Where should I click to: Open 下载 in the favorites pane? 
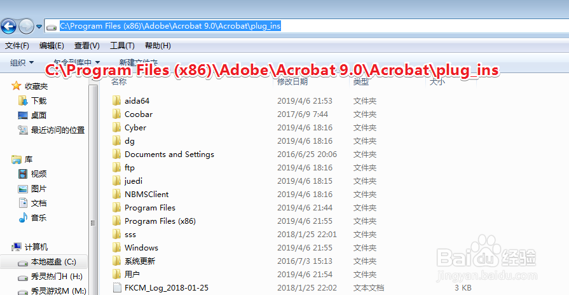(x=39, y=101)
